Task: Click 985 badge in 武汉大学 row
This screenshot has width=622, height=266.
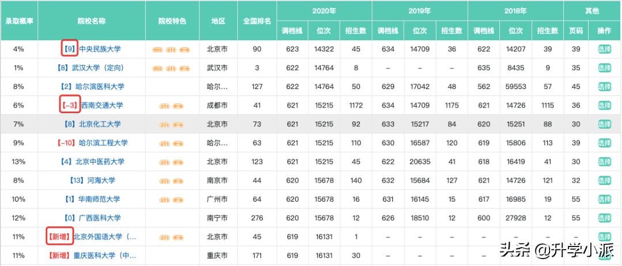Action: (x=157, y=69)
